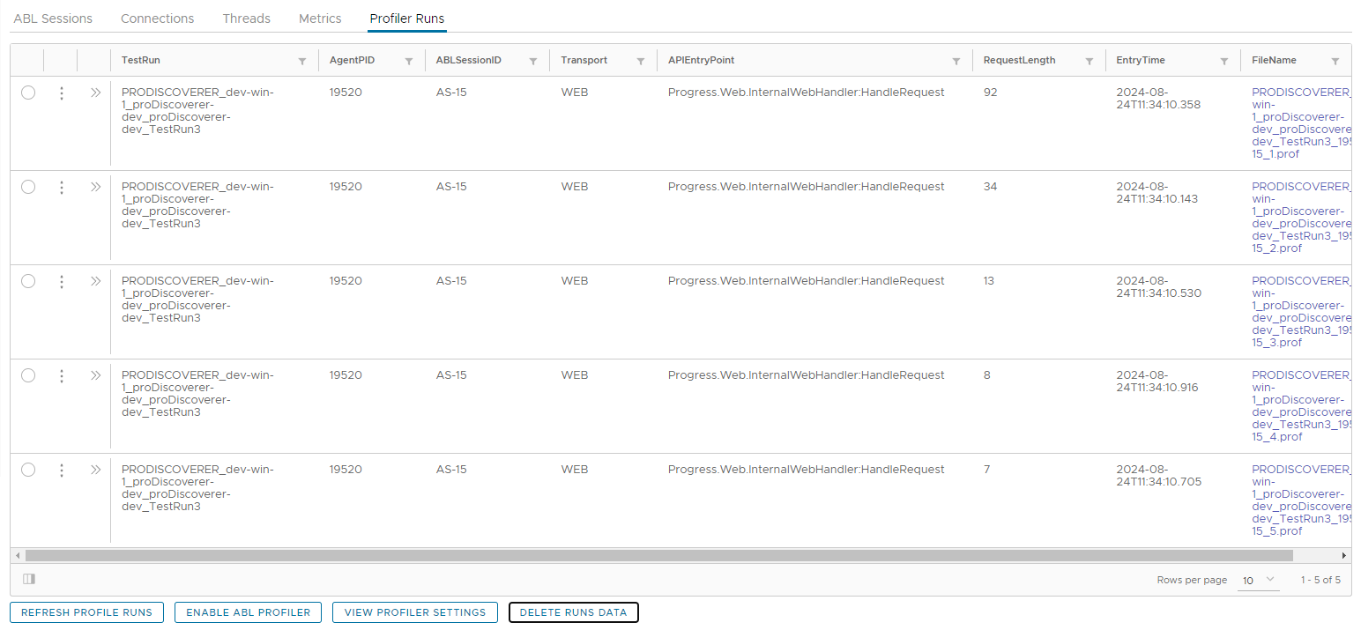Screen dimensions: 1361x630
Task: Select the third profiler run row
Action: click(x=27, y=280)
